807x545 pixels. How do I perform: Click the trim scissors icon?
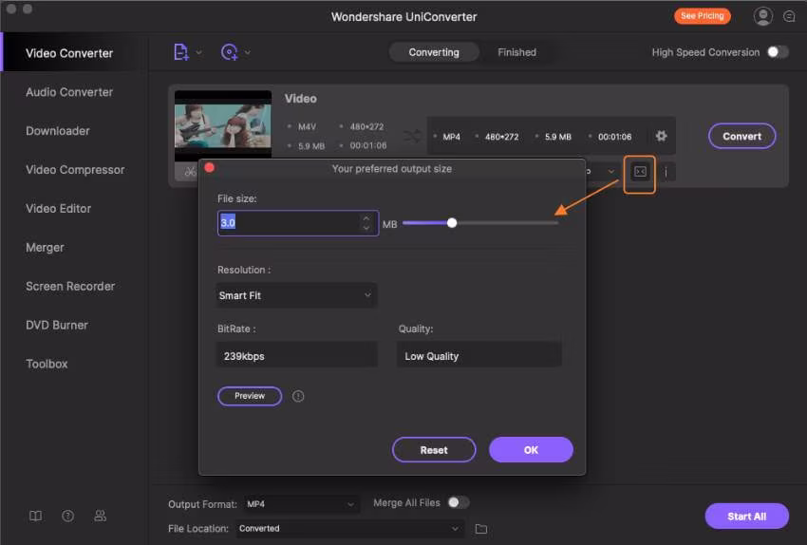[x=190, y=172]
